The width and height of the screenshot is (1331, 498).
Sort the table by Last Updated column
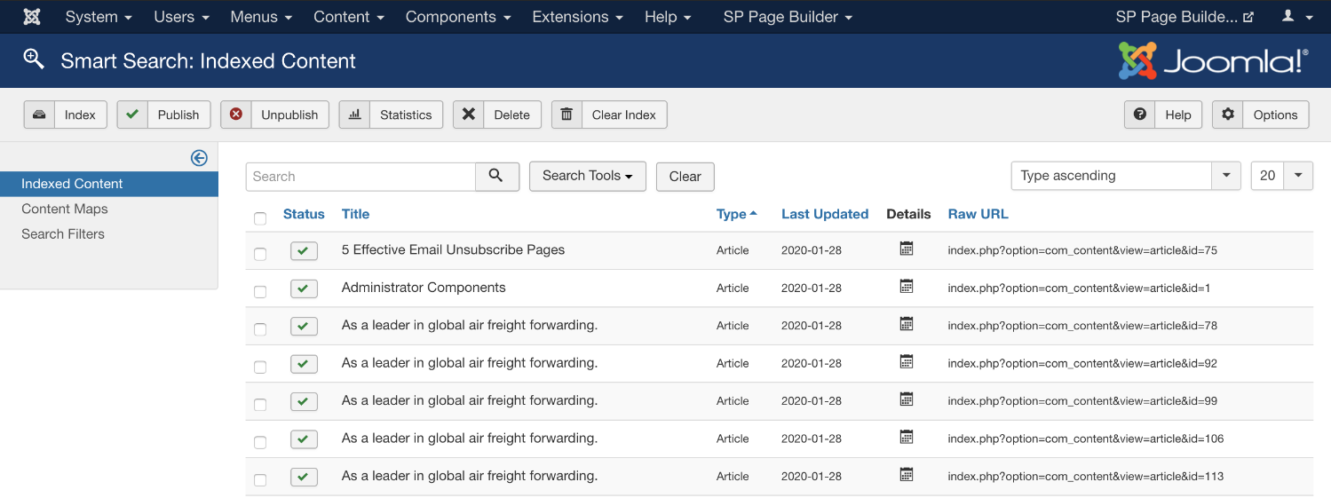pyautogui.click(x=824, y=214)
